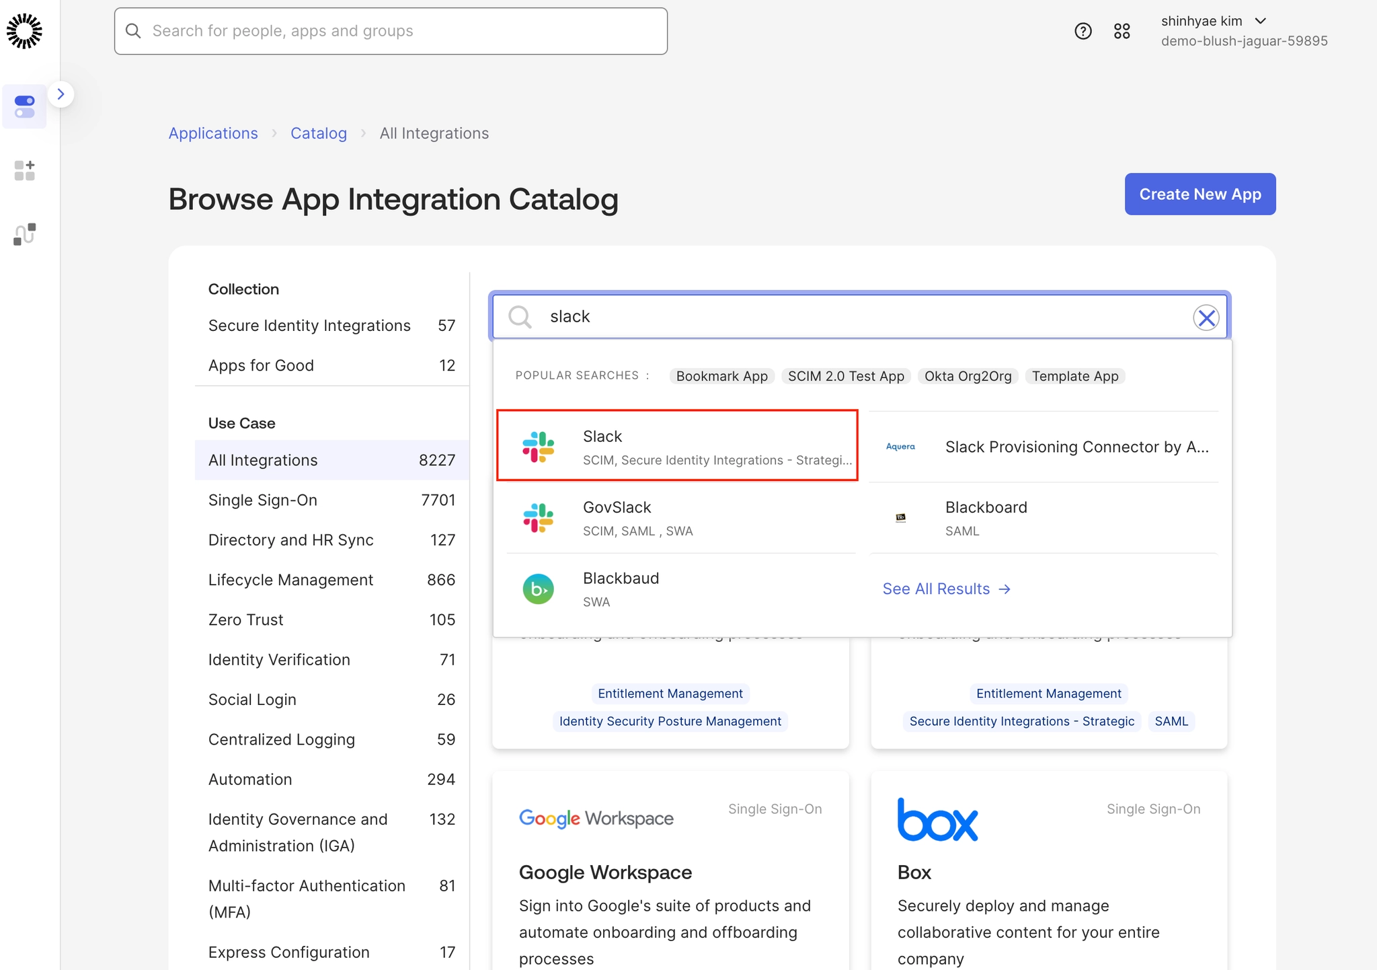
Task: Filter by Identity Governance and Administration (IGA)
Action: pyautogui.click(x=331, y=832)
